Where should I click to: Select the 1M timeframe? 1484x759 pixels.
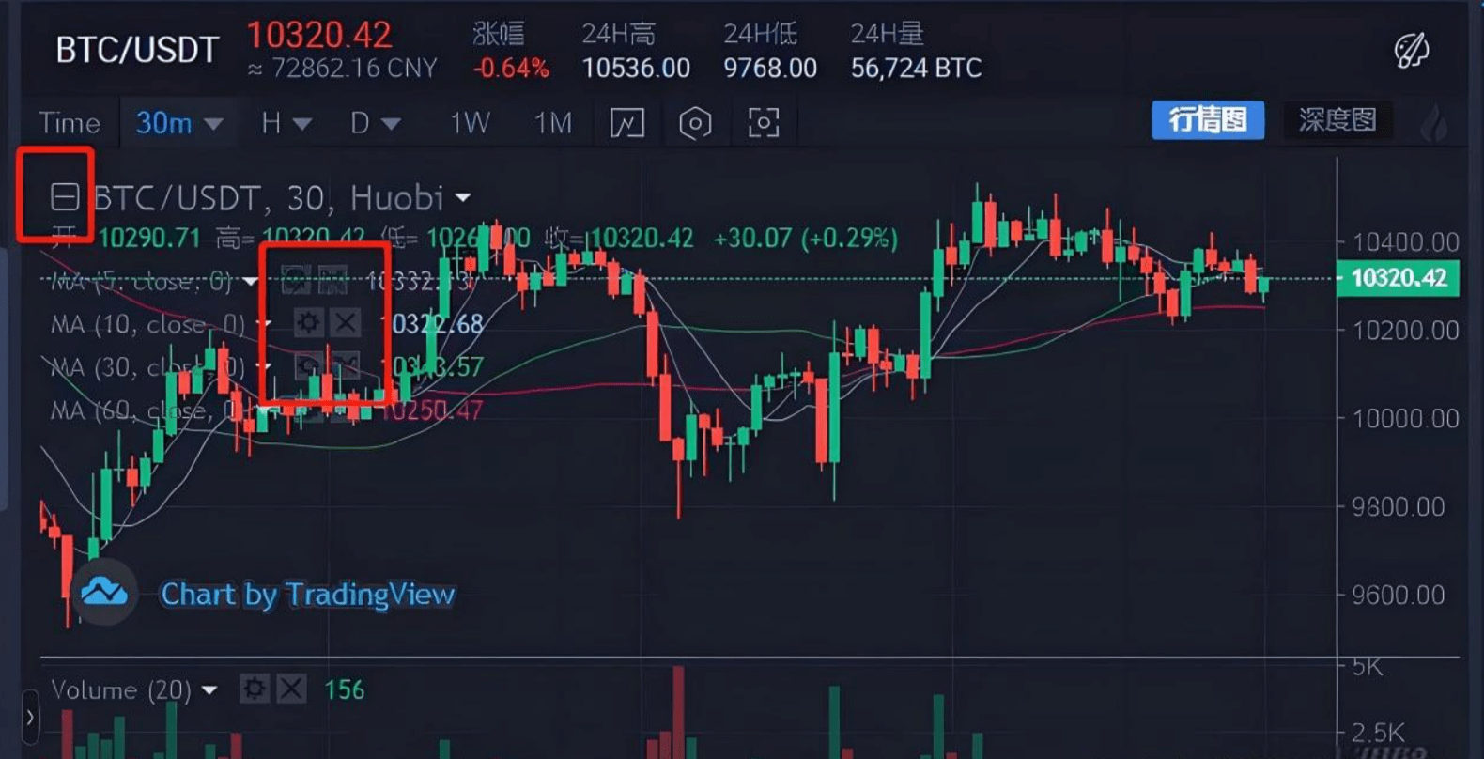(553, 123)
